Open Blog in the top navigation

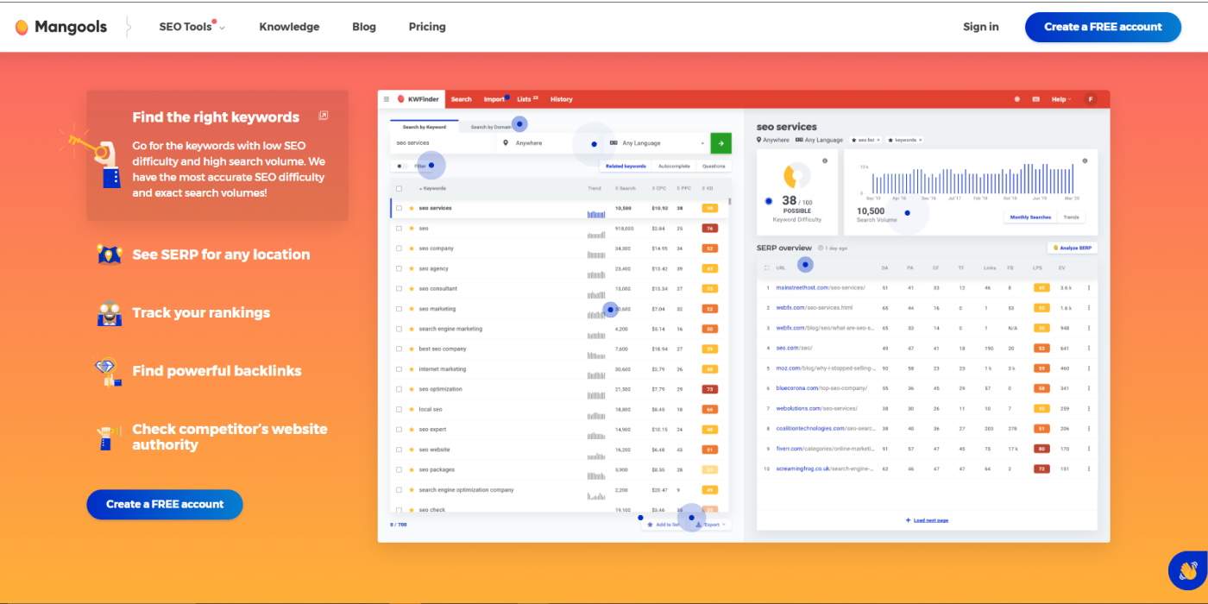point(364,27)
